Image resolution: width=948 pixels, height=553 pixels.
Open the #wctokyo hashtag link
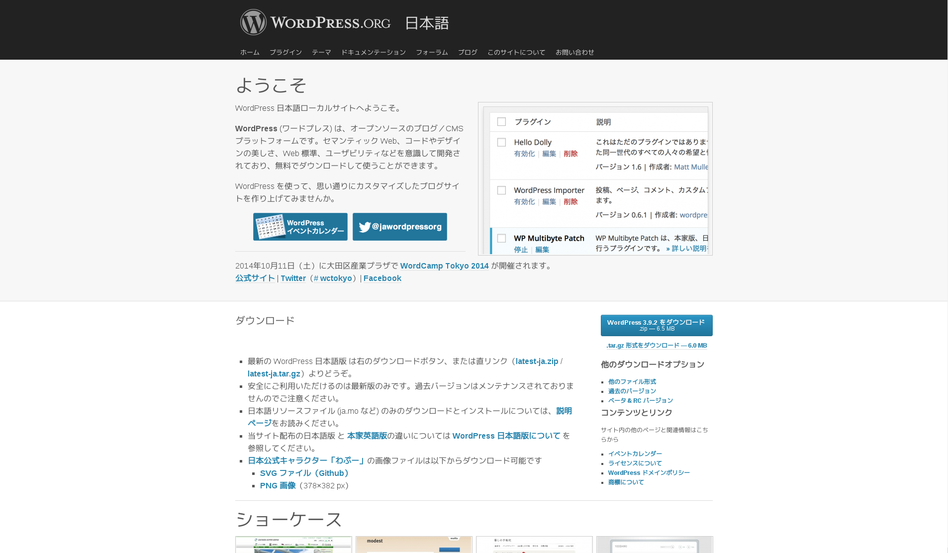[x=333, y=278]
